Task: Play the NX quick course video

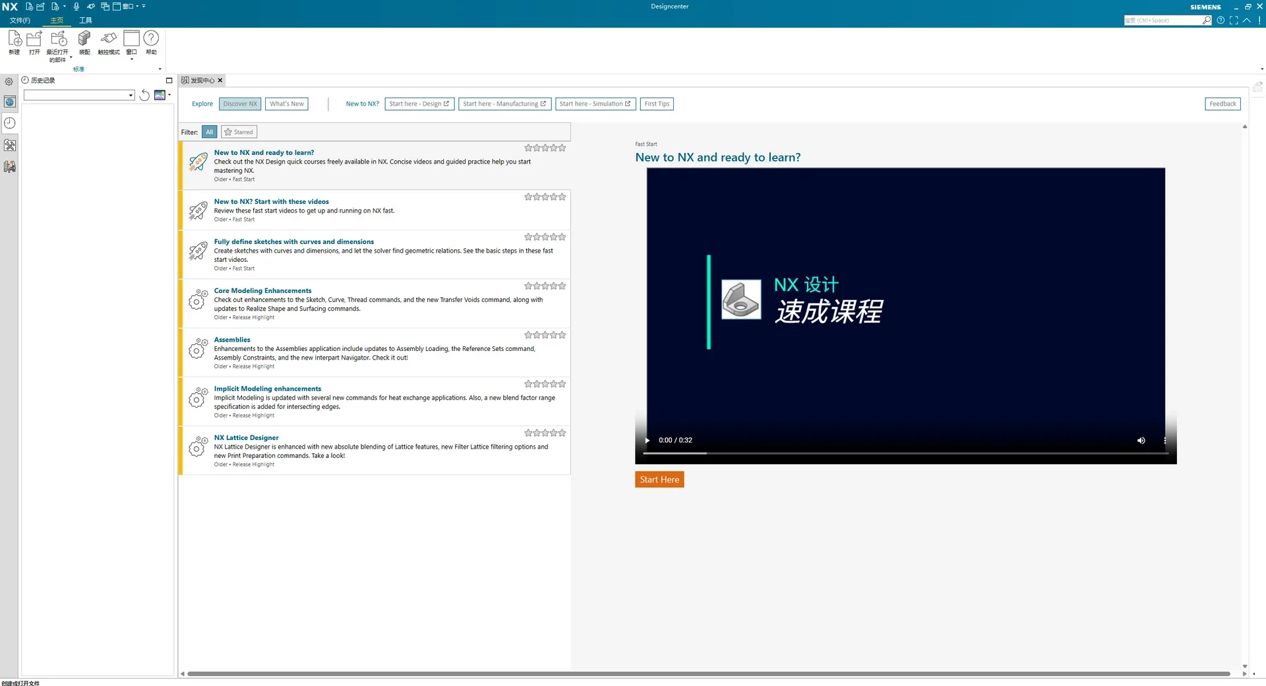Action: (647, 440)
